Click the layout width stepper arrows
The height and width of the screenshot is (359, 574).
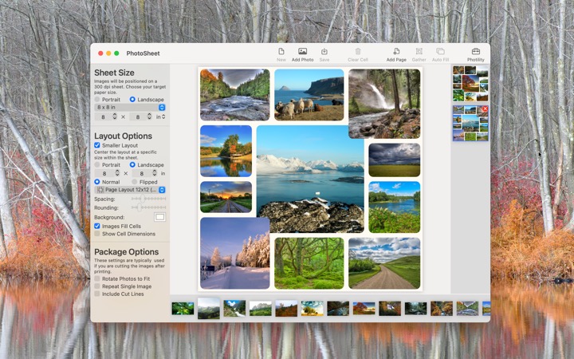[117, 173]
